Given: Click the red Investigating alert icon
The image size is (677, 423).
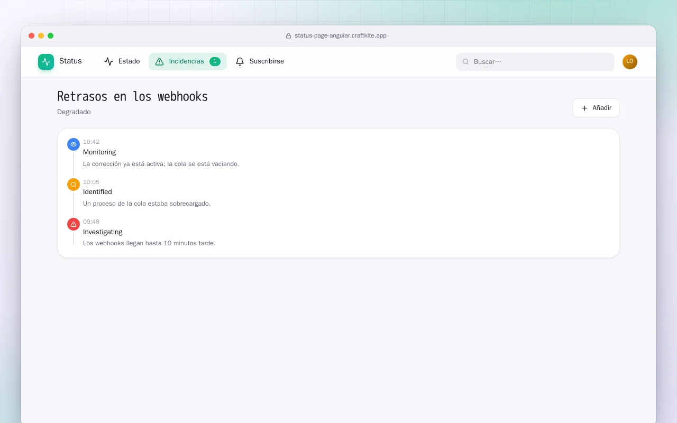Looking at the screenshot, I should [x=74, y=224].
